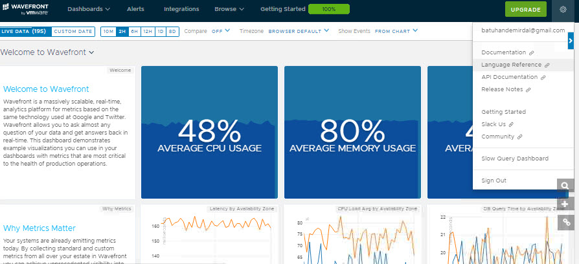Viewport: 579px width, 264px height.
Task: Click the chain link icon on right edge
Action: 565,223
